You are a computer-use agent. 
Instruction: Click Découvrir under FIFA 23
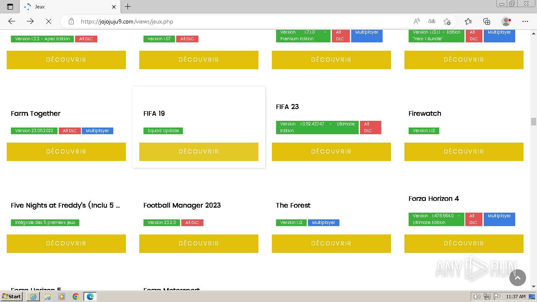click(x=331, y=152)
